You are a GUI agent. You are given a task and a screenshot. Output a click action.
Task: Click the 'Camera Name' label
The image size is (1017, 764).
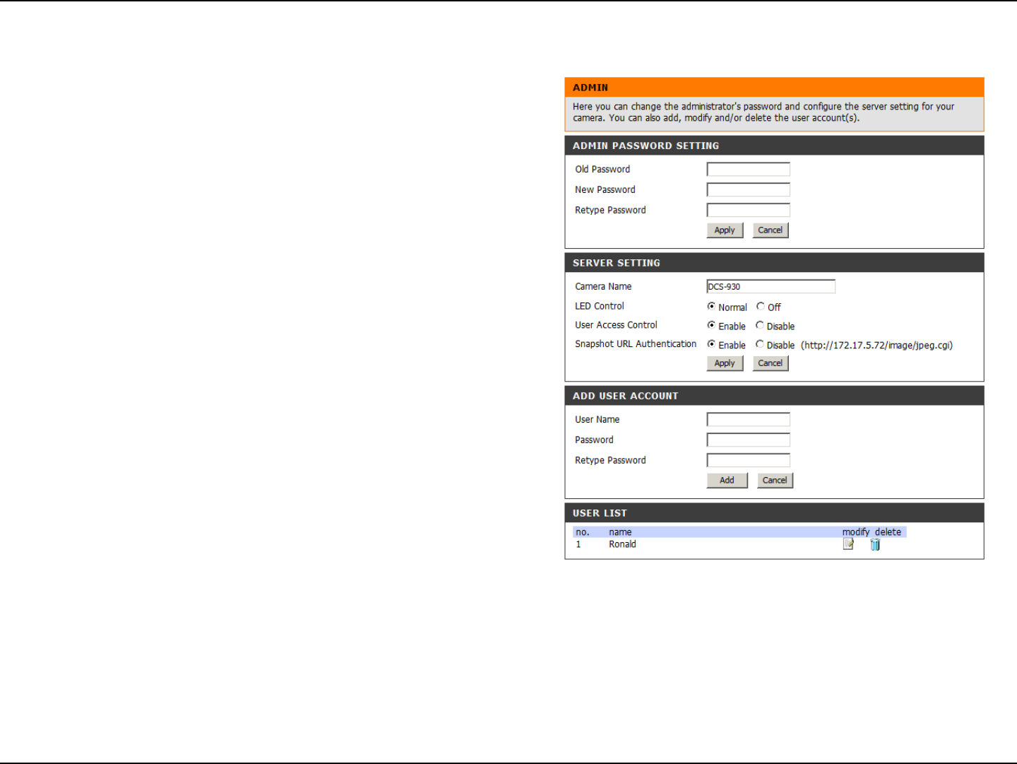click(x=603, y=286)
